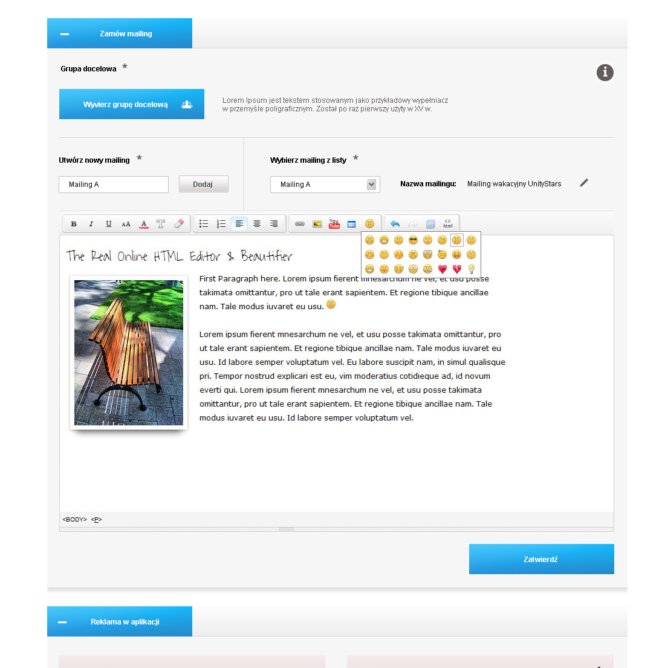Close the emoticon picker via toolbar smiley
The image size is (665, 668).
pos(369,224)
